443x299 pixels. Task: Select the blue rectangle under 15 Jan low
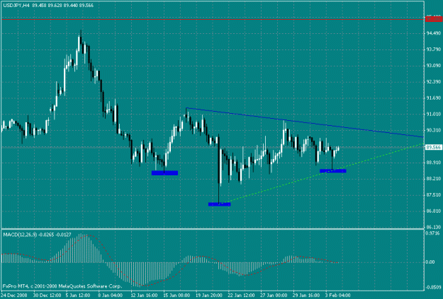coord(164,172)
